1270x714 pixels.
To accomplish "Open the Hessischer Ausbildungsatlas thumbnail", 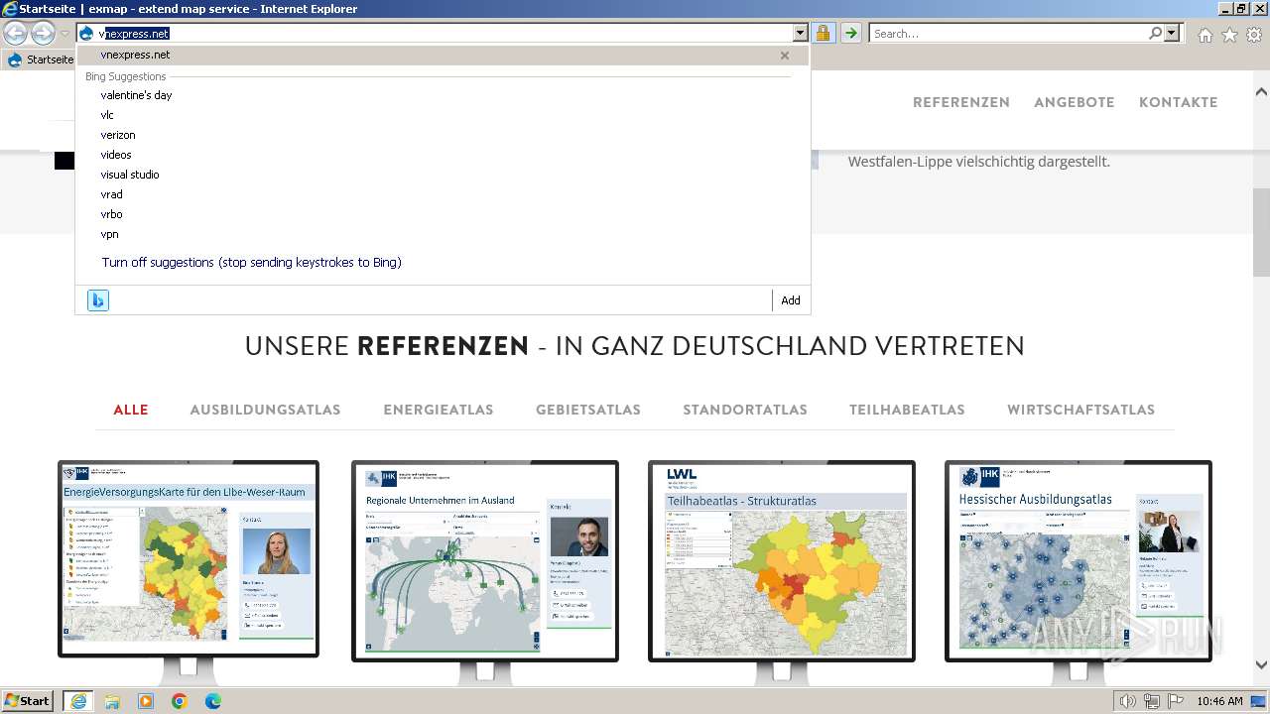I will point(1079,560).
